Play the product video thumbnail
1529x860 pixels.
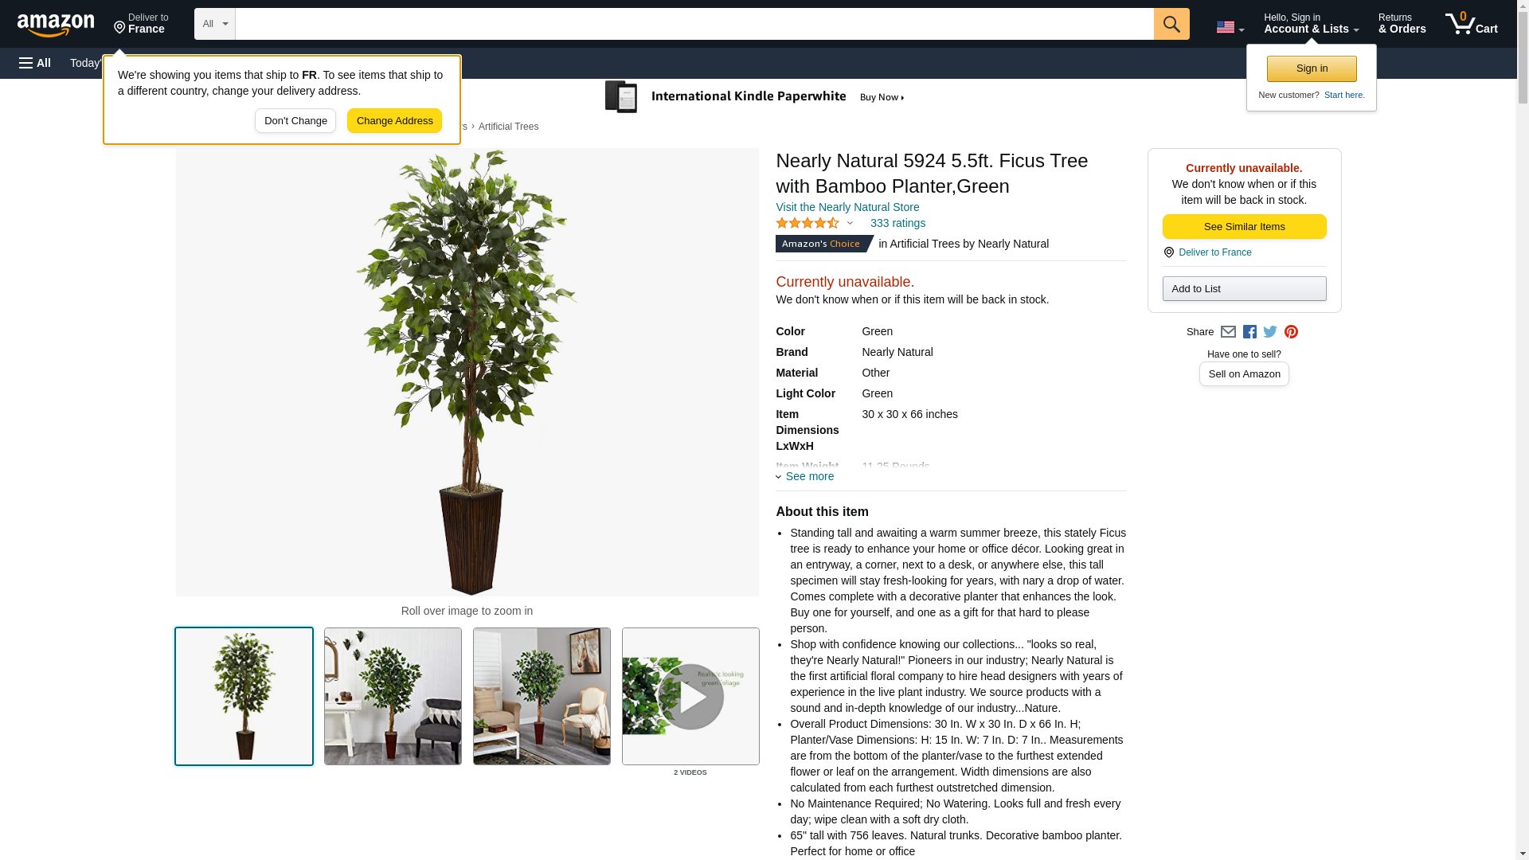point(690,697)
